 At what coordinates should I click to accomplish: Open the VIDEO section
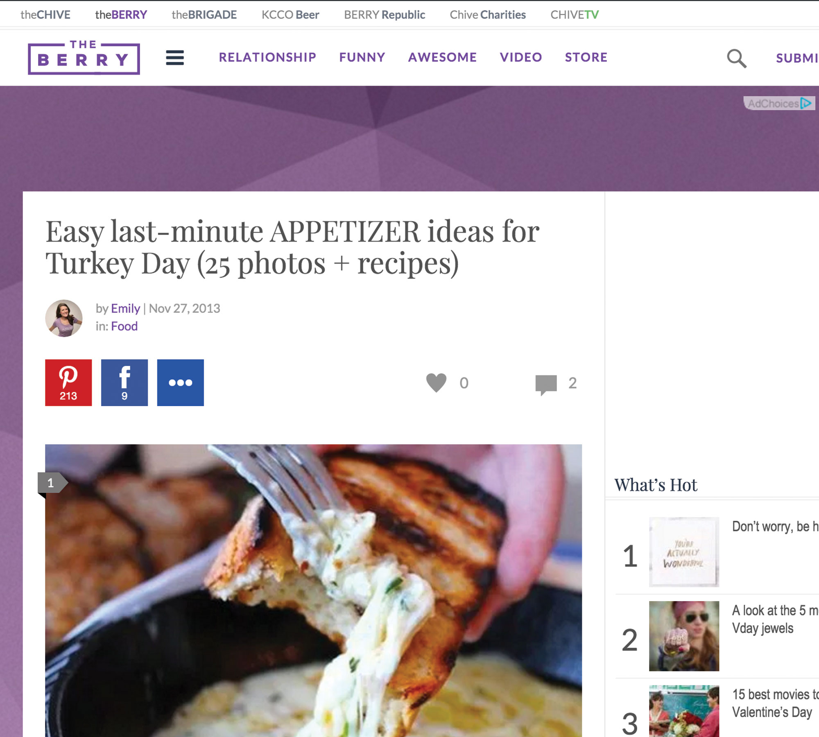[521, 57]
